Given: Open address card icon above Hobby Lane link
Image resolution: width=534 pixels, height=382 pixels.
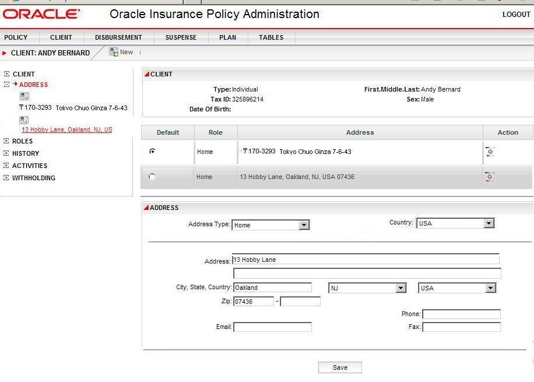Looking at the screenshot, I should 24,120.
